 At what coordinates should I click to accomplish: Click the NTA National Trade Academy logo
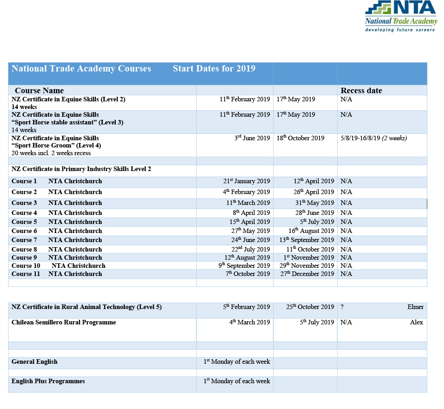pyautogui.click(x=401, y=16)
